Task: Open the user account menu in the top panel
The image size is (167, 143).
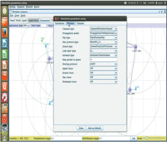Action: (x=159, y=3)
